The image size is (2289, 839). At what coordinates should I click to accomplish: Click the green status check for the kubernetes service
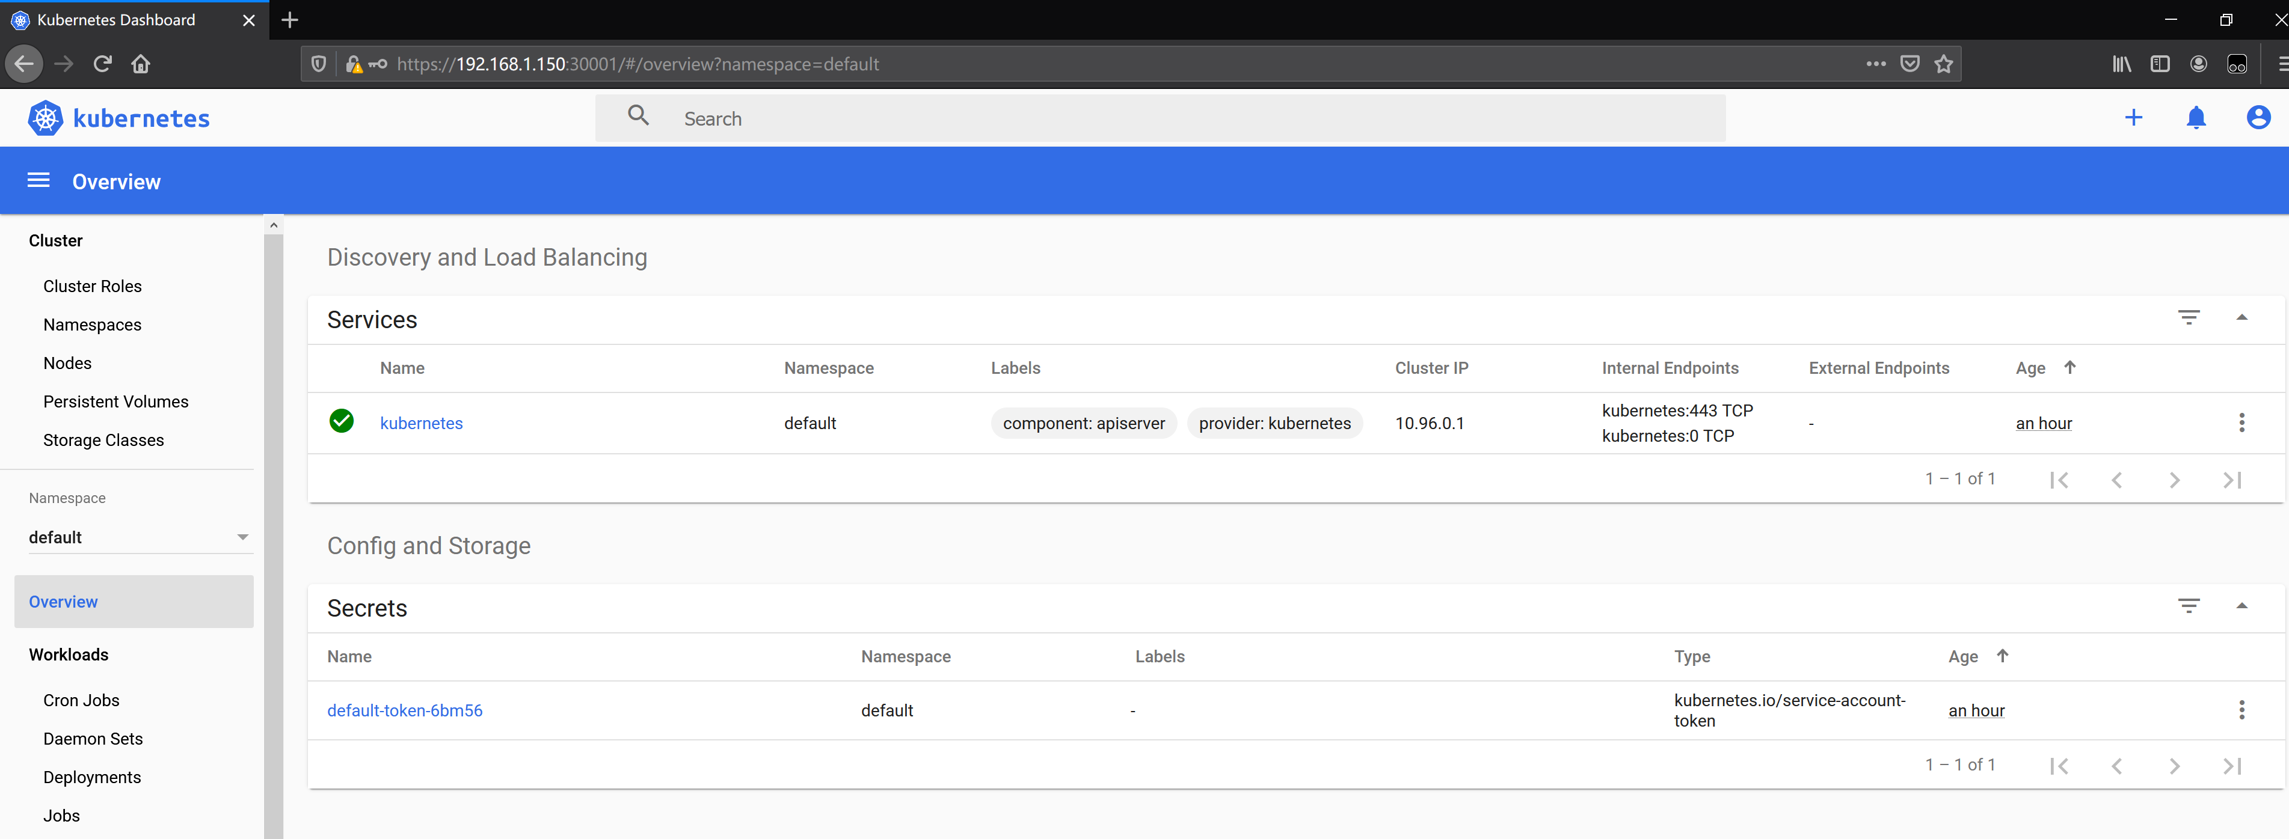click(x=341, y=421)
